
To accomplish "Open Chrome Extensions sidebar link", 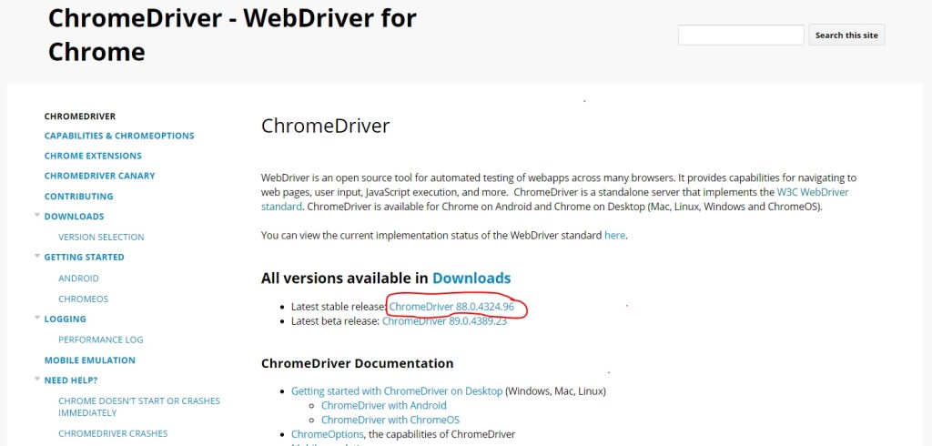I will click(x=94, y=156).
